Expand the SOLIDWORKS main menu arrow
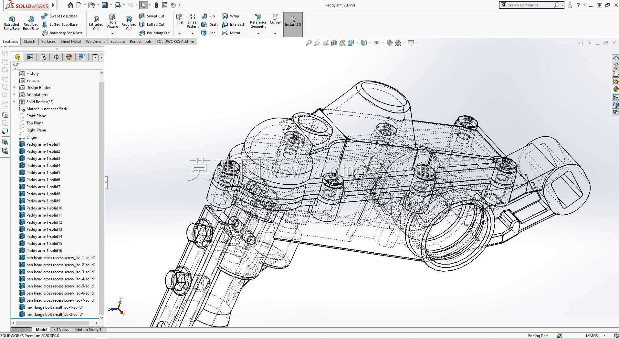This screenshot has width=619, height=339. 54,5
